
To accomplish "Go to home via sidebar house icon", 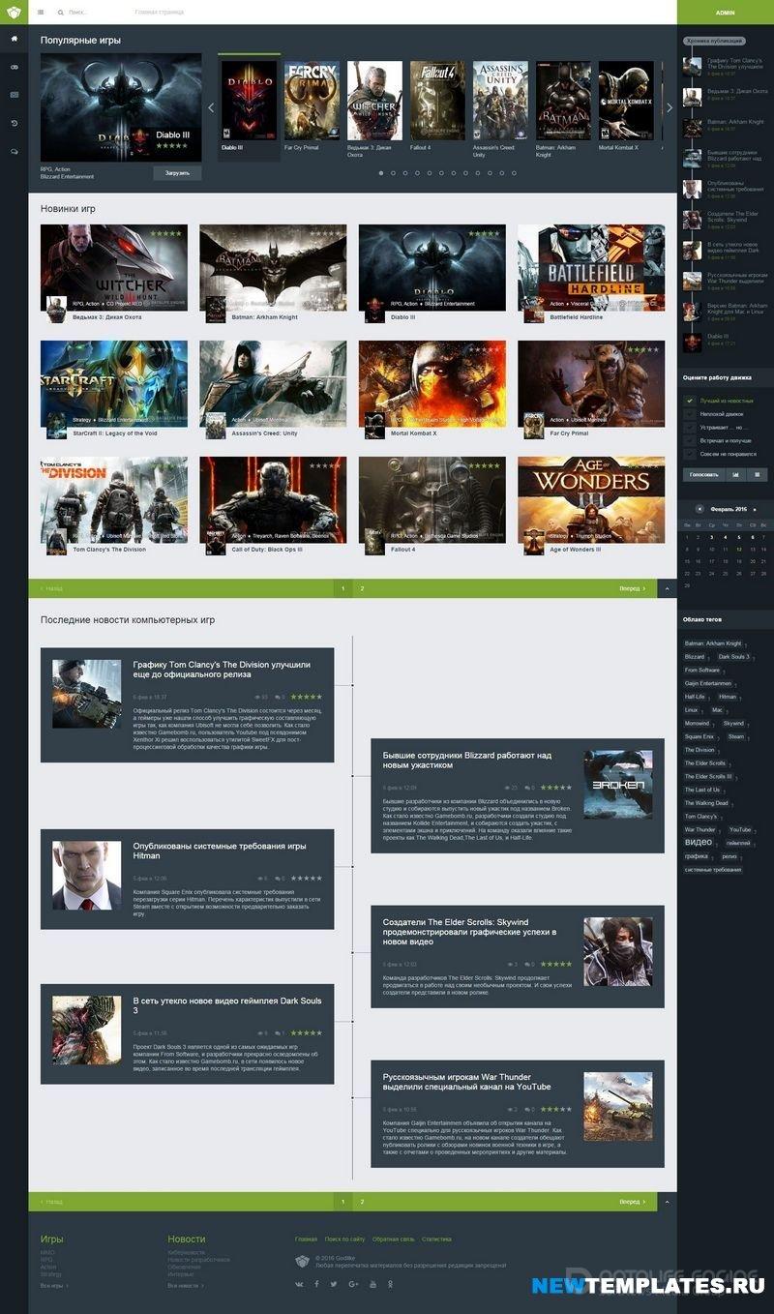I will click(14, 39).
